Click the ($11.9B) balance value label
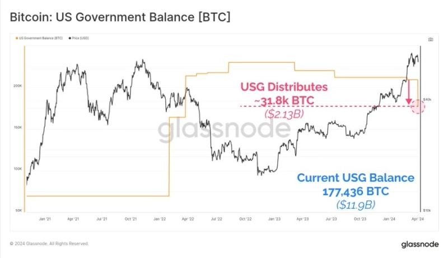 [x=356, y=205]
